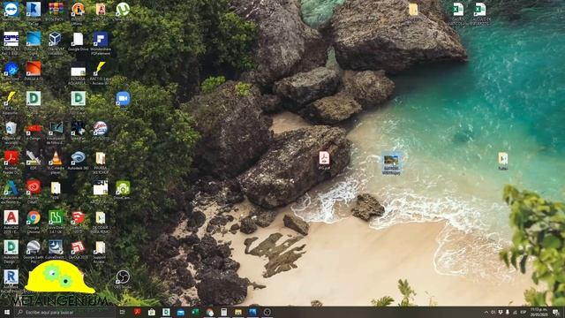Open the blue DIALux Light shortcut

[x=34, y=39]
